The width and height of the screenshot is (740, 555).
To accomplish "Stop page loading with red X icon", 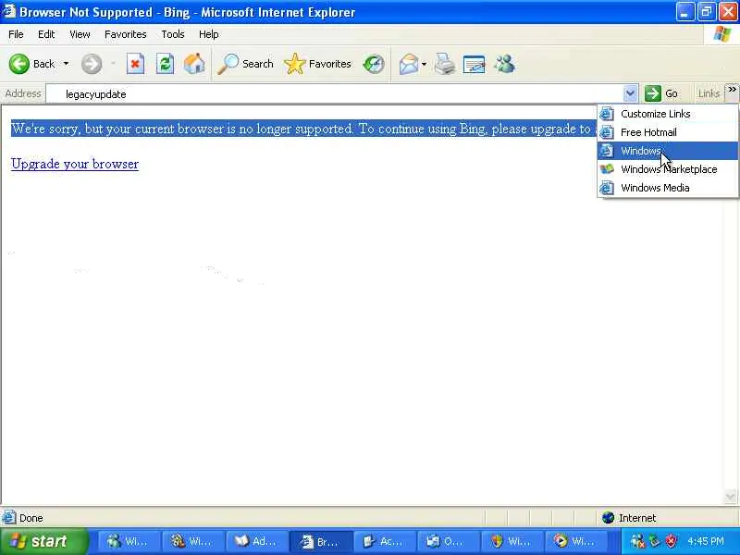I will 135,64.
